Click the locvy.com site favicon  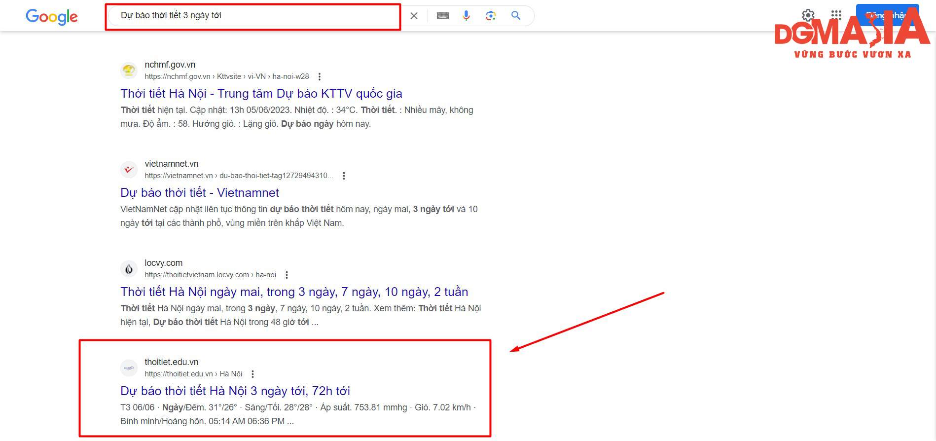129,268
